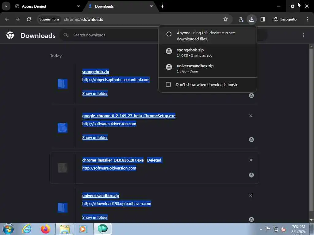Click the network tray icon

[276, 229]
